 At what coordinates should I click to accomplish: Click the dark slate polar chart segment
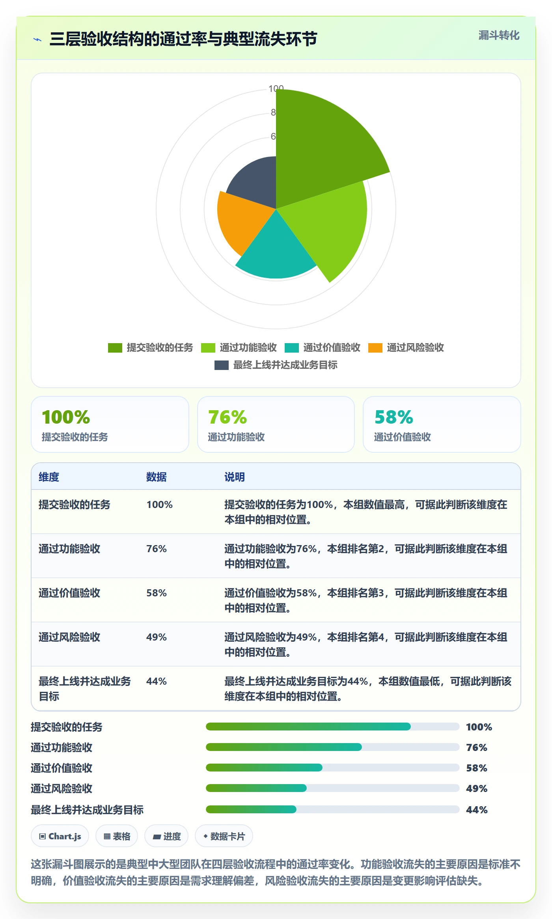256,181
